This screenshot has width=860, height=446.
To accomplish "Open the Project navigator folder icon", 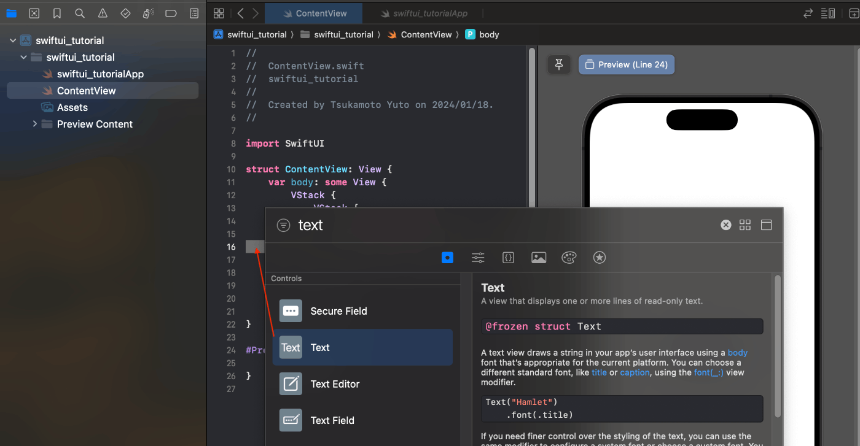I will (x=12, y=13).
